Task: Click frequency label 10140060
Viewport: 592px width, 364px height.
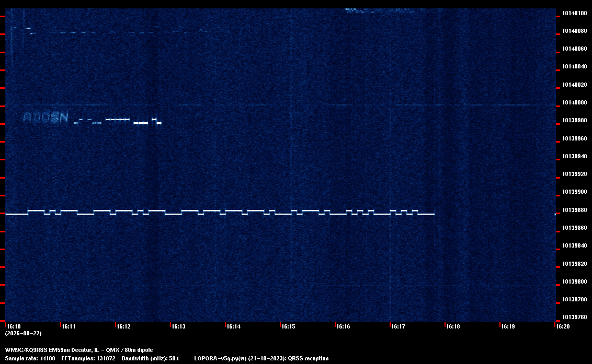Action: (575, 49)
